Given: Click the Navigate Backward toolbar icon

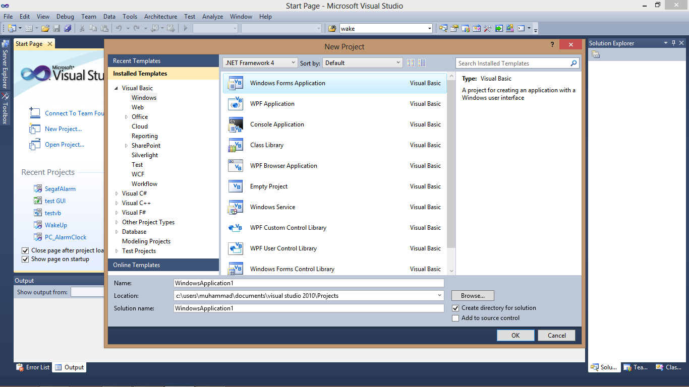Looking at the screenshot, I should pyautogui.click(x=155, y=28).
